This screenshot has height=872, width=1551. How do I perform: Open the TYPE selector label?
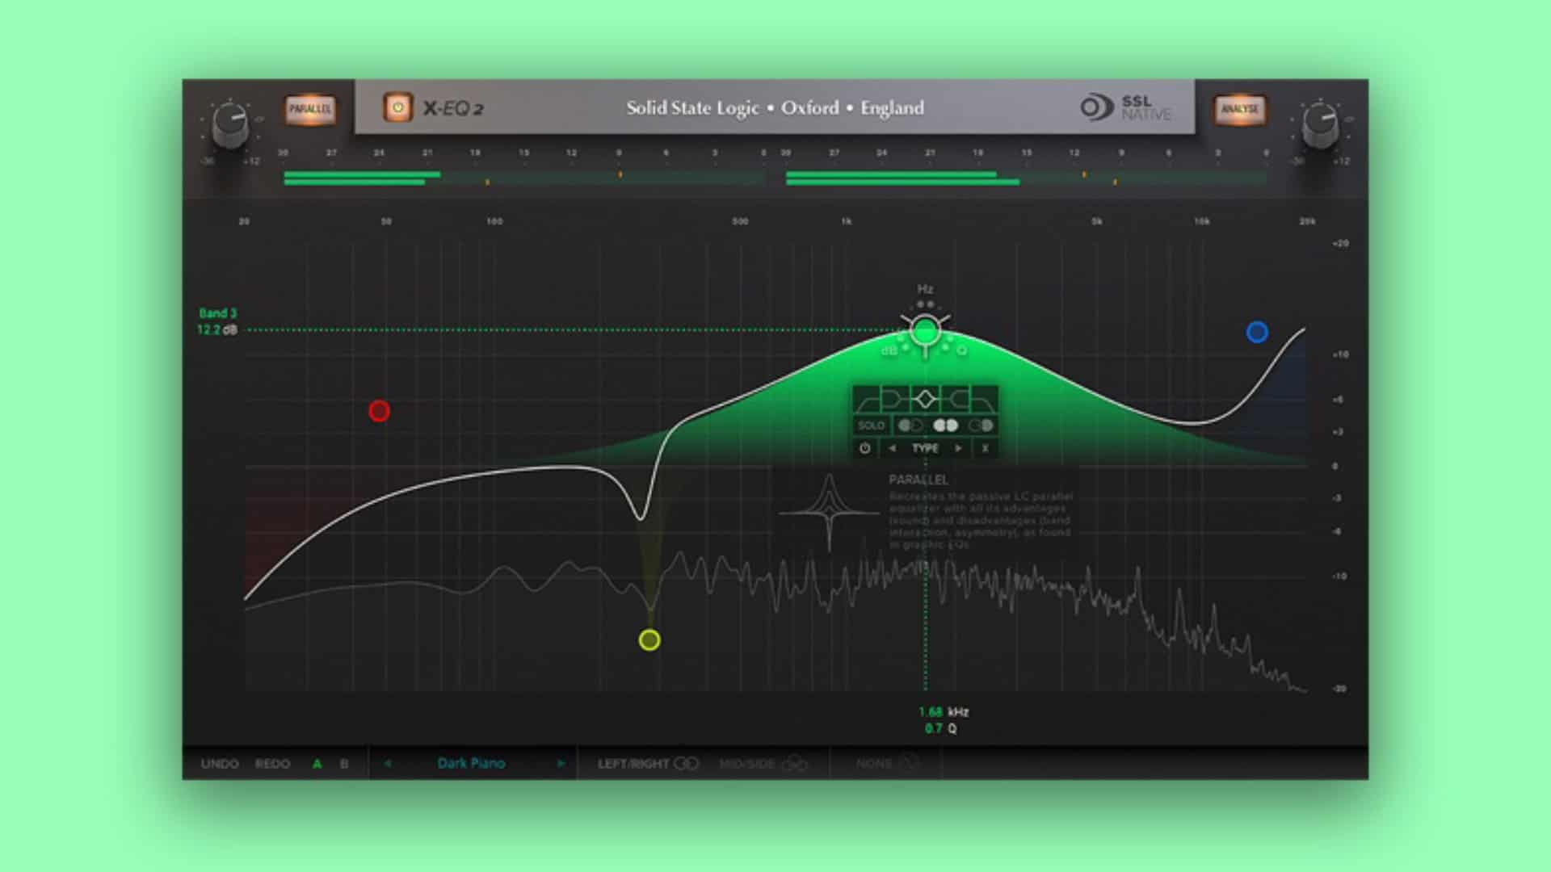pos(925,448)
